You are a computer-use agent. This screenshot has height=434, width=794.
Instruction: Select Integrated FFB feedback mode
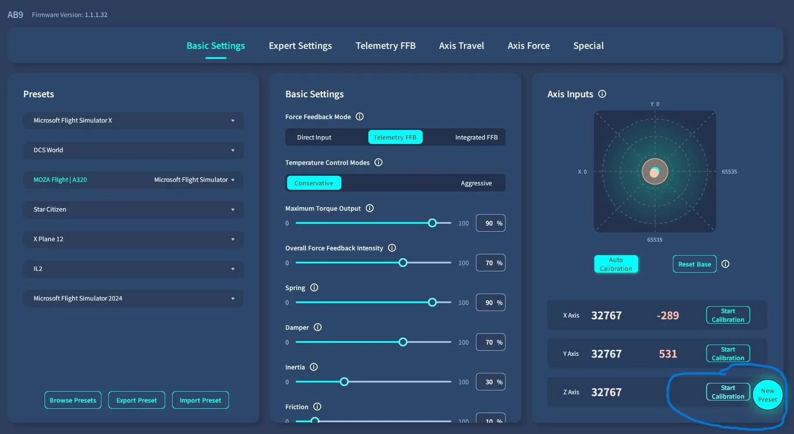click(476, 137)
